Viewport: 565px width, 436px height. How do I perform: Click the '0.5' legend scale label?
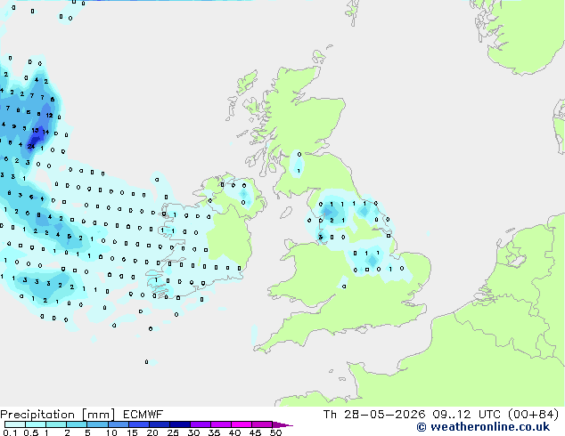point(31,432)
